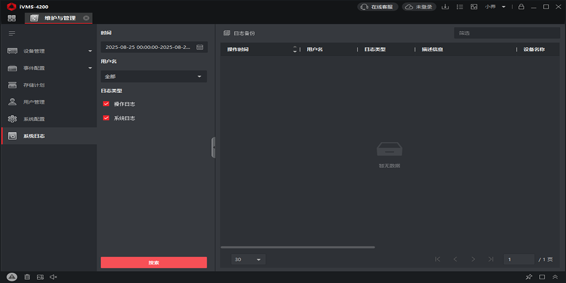The width and height of the screenshot is (566, 283).
Task: Select 系统日志 in the sidebar
Action: click(49, 136)
